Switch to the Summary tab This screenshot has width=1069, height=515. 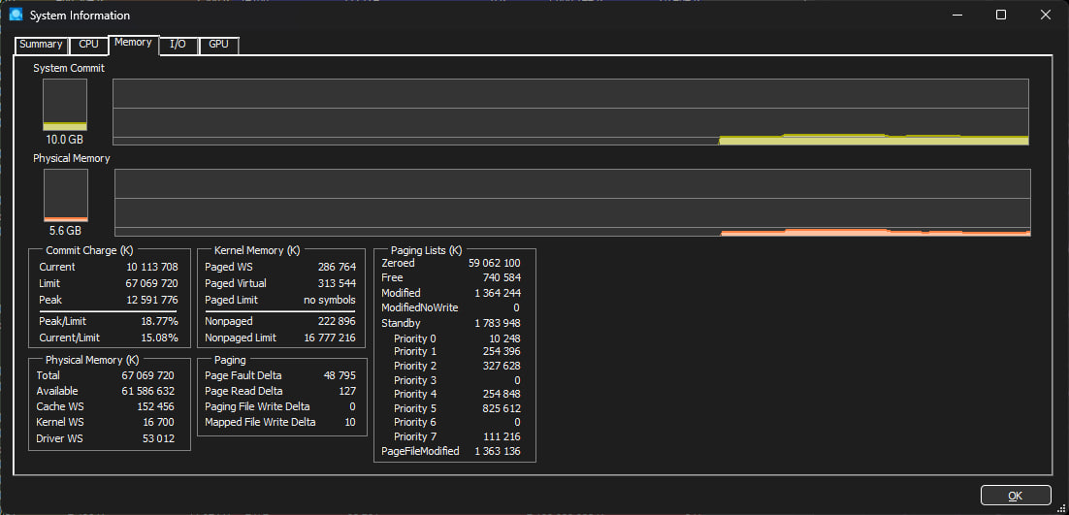click(41, 45)
